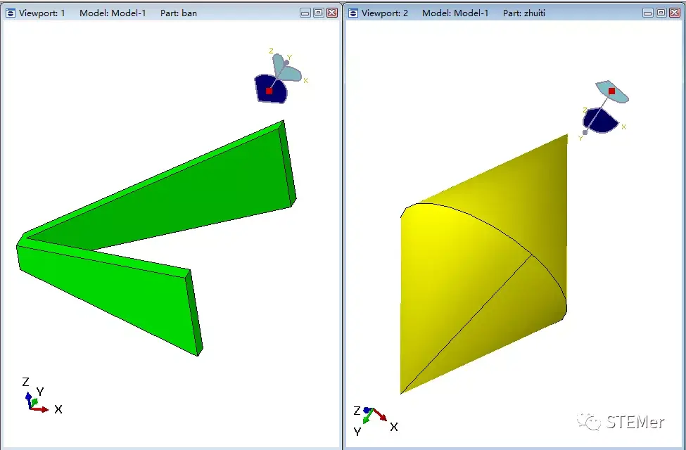686x450 pixels.
Task: Click 'Model: Model-1' in Viewport 2 title
Action: pos(455,13)
